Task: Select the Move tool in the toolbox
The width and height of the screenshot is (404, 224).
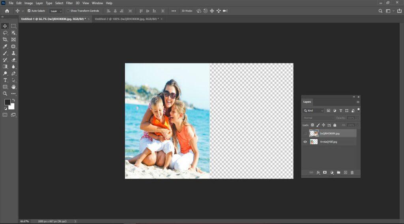Action: click(x=5, y=26)
